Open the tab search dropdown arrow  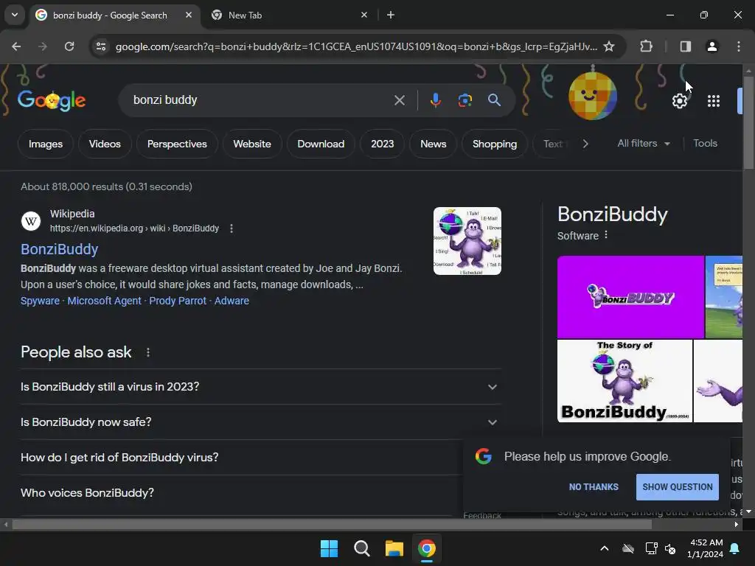(15, 15)
